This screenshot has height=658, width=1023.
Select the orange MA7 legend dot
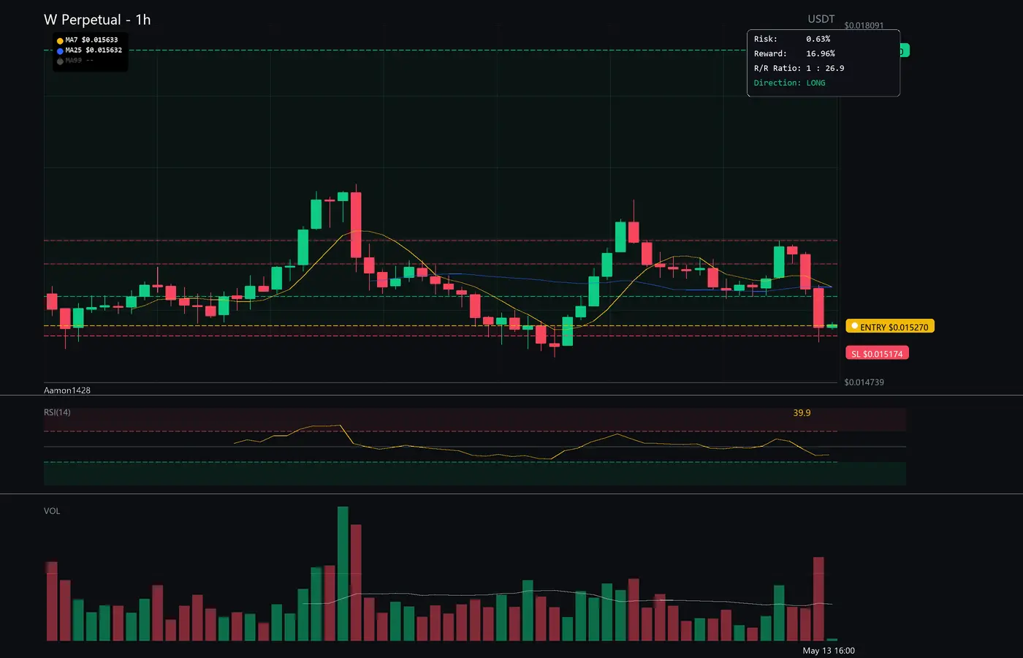click(x=60, y=41)
